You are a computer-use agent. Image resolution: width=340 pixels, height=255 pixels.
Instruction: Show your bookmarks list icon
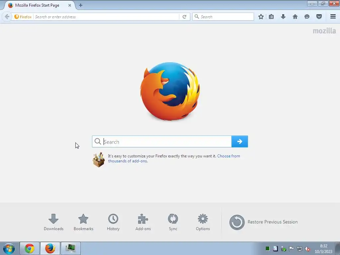[271, 17]
